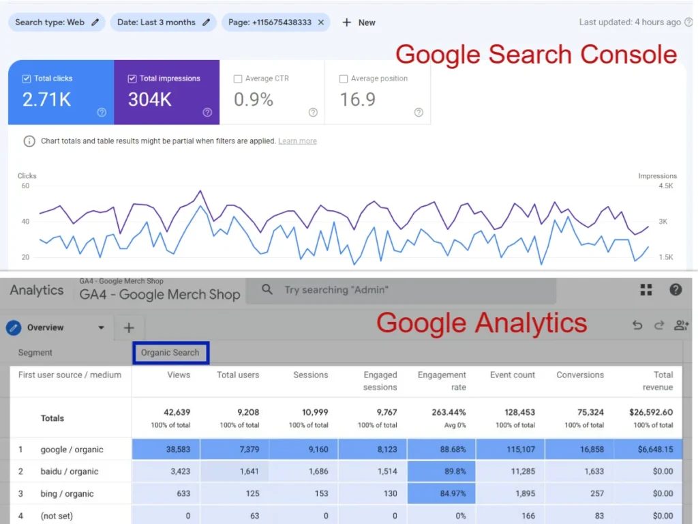The image size is (698, 524).
Task: Click the Overview pencil edit icon
Action: coord(14,327)
